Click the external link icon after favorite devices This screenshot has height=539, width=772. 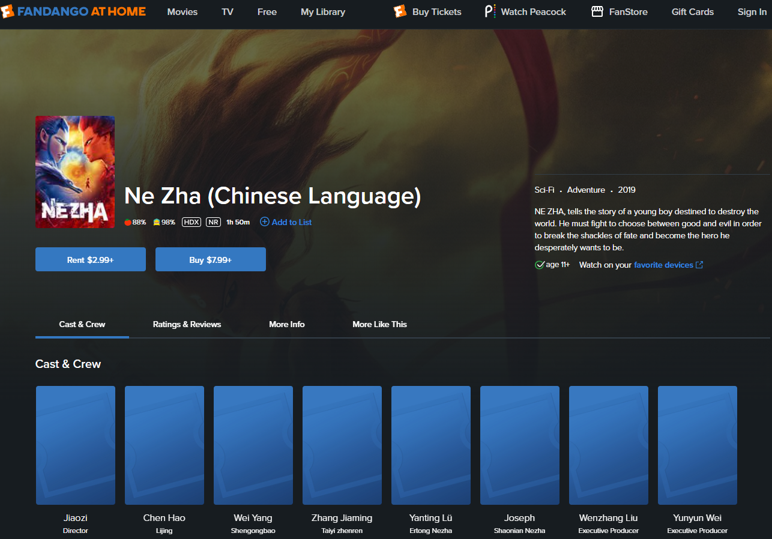pos(699,265)
